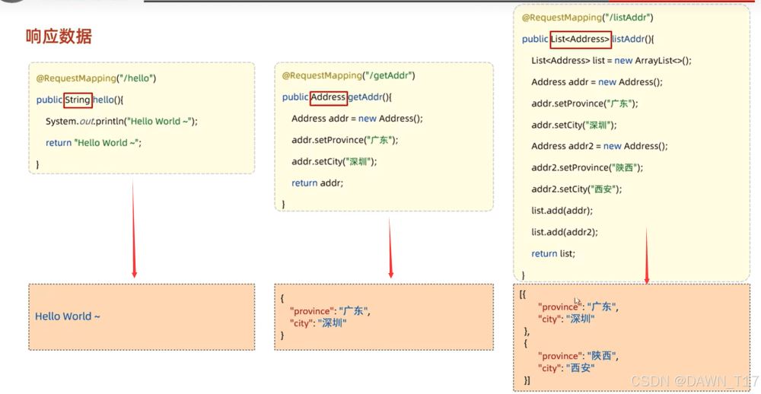
Task: Click the @RequestMapping("/hello") annotation line
Action: pyautogui.click(x=96, y=78)
